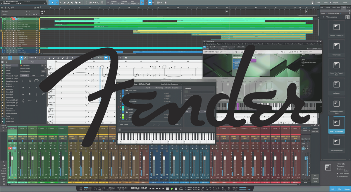
Task: Open the Project page
Action: tap(335, 3)
